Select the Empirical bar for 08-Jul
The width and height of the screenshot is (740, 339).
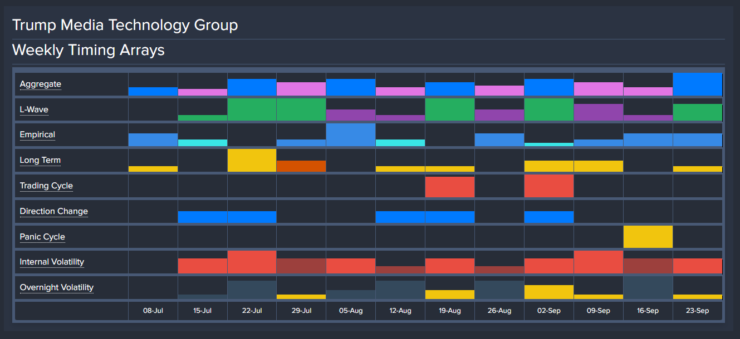(153, 140)
